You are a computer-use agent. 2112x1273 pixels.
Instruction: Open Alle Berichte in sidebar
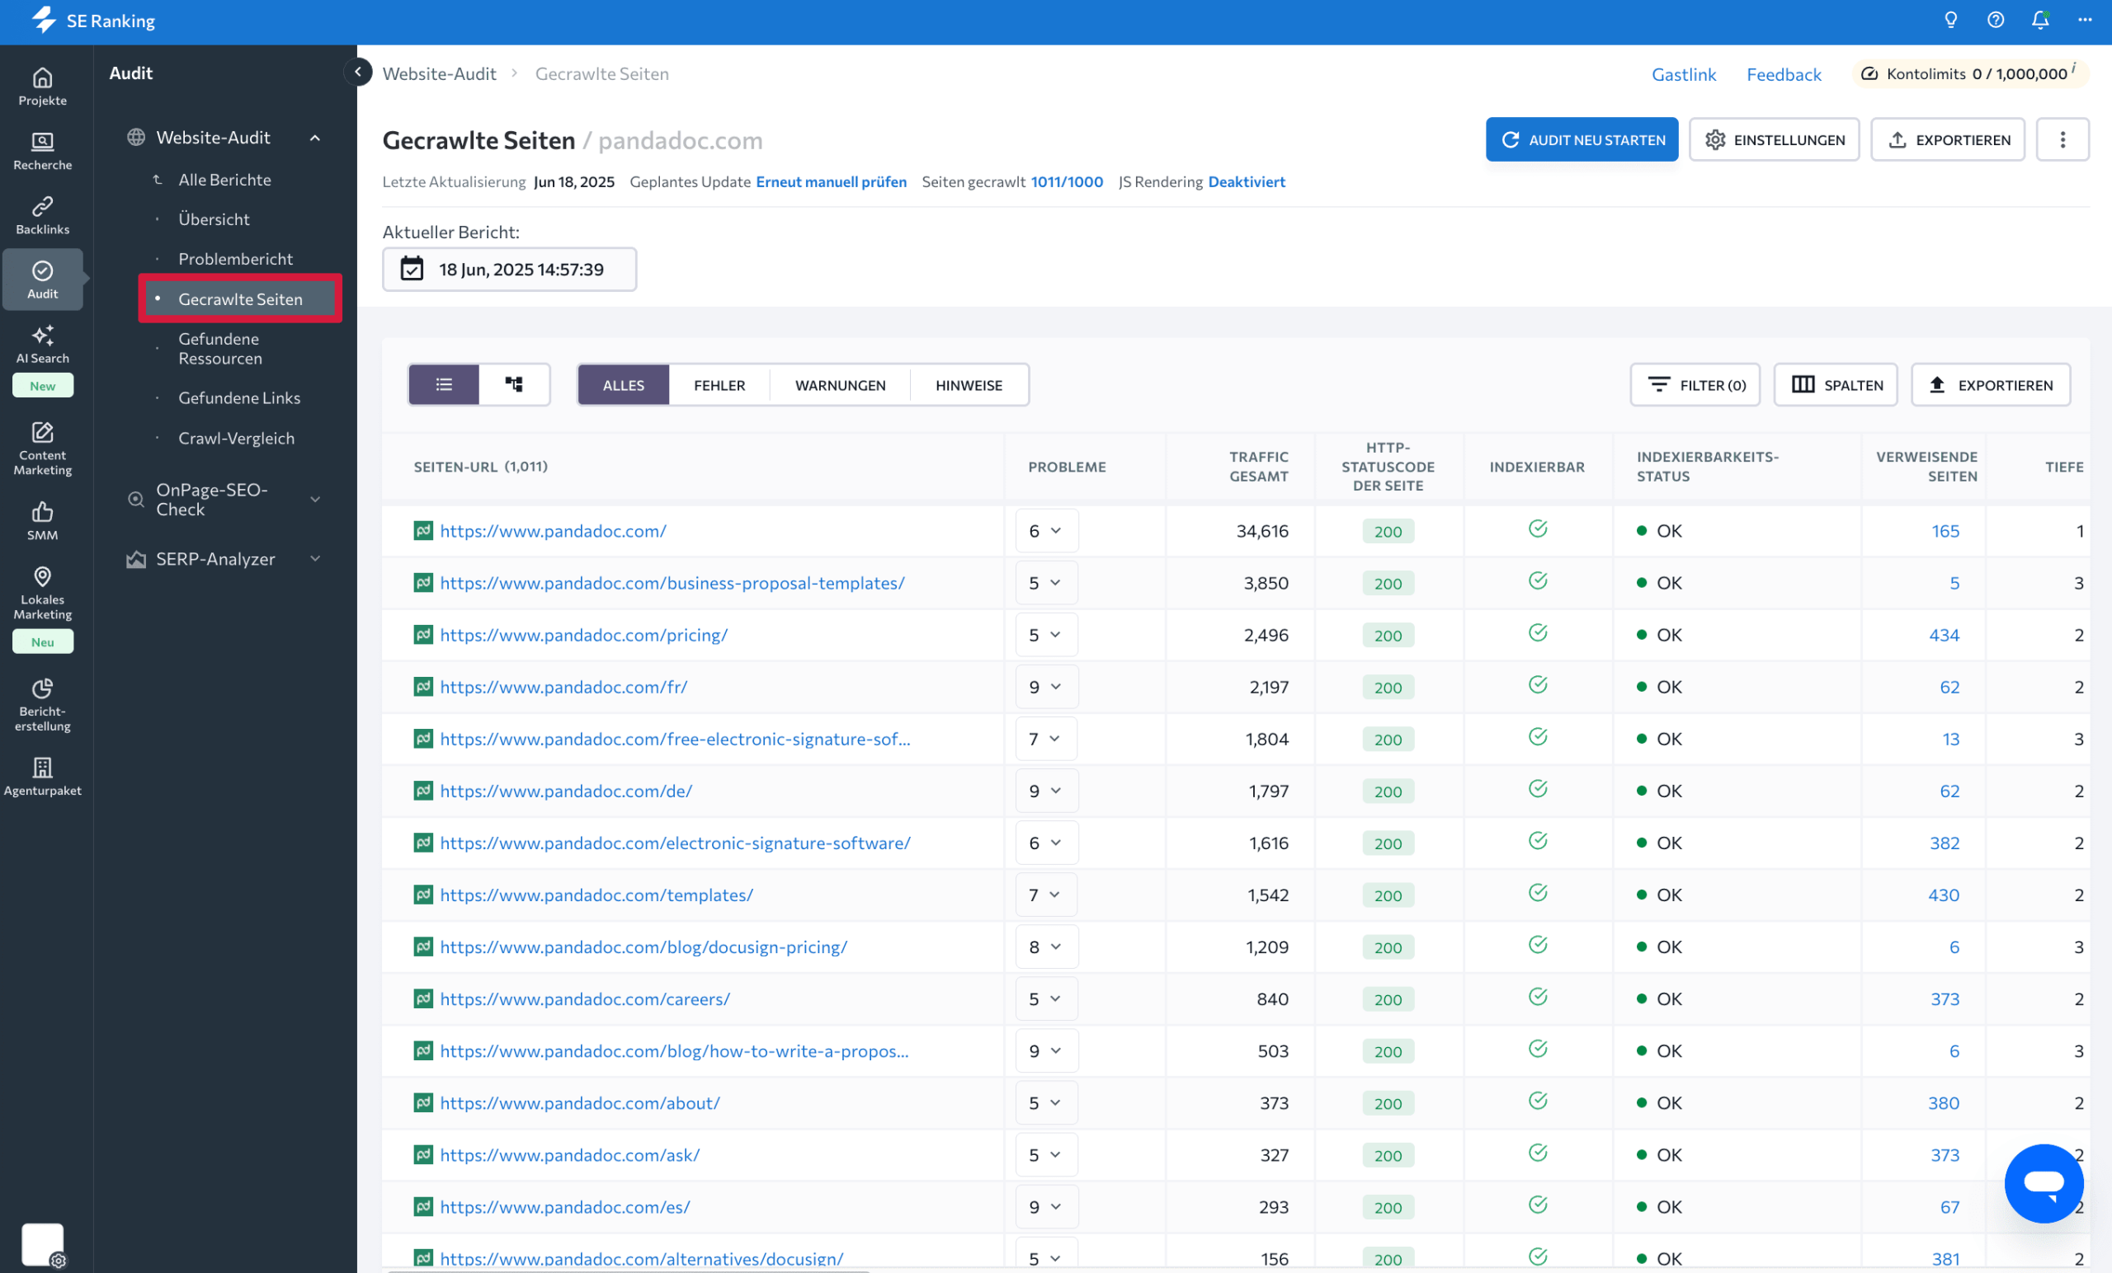tap(224, 180)
